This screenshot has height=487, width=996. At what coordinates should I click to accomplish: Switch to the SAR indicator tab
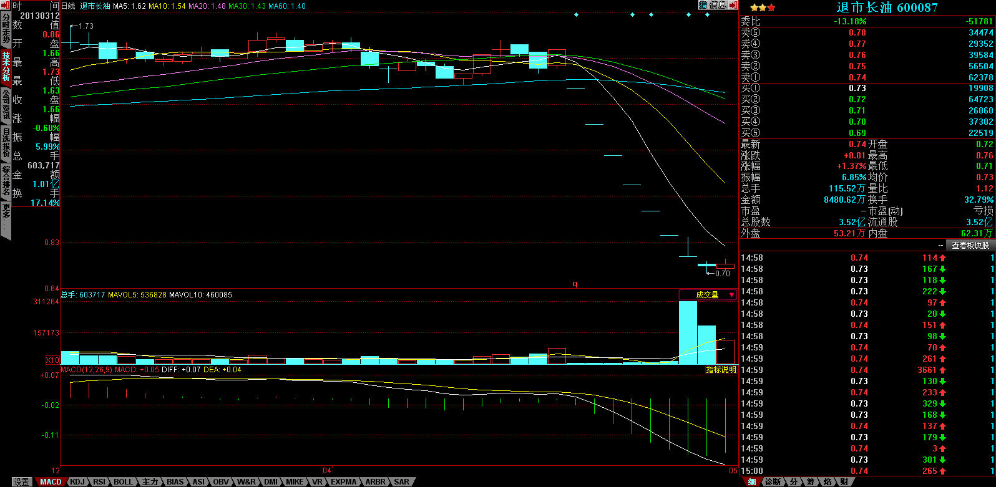[x=401, y=482]
